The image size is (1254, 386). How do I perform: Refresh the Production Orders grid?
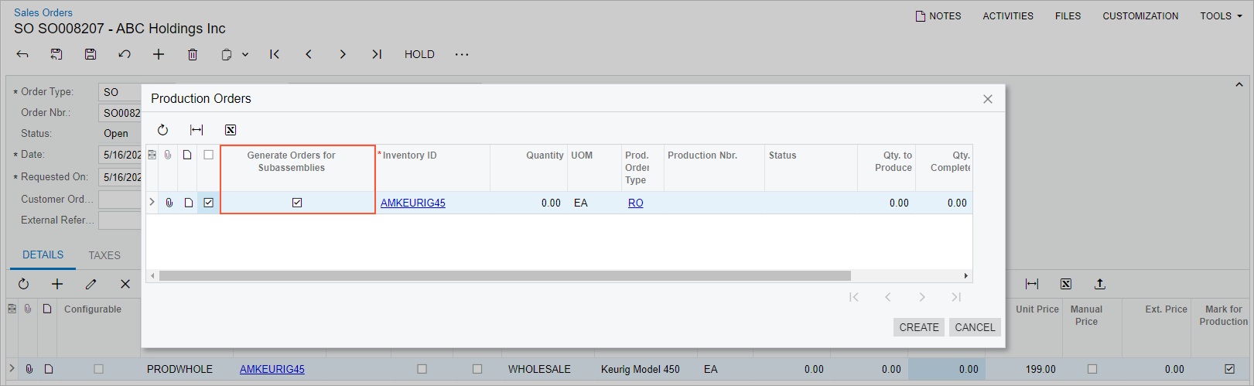tap(162, 130)
